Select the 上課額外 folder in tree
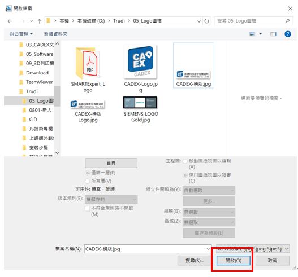298x277 pixels. coord(38,138)
